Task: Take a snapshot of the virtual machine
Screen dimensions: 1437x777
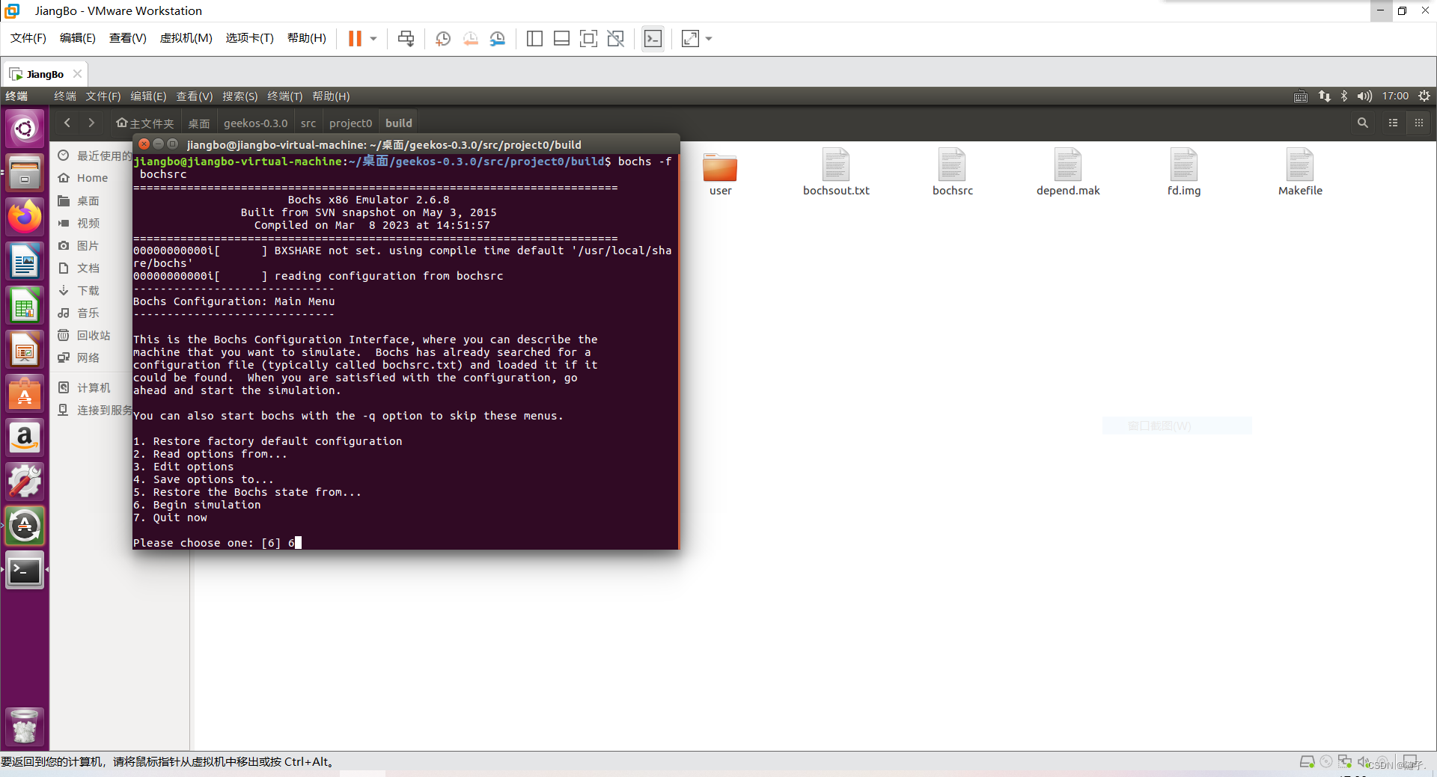Action: click(442, 38)
